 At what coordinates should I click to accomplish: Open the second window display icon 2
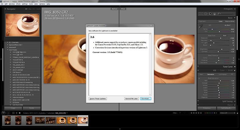tap(8, 113)
